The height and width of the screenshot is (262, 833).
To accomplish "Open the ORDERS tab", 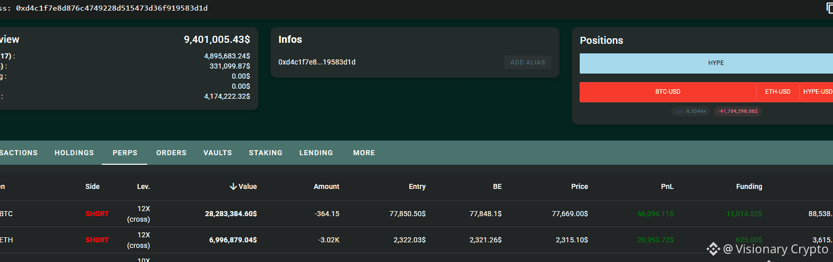I will coord(171,153).
